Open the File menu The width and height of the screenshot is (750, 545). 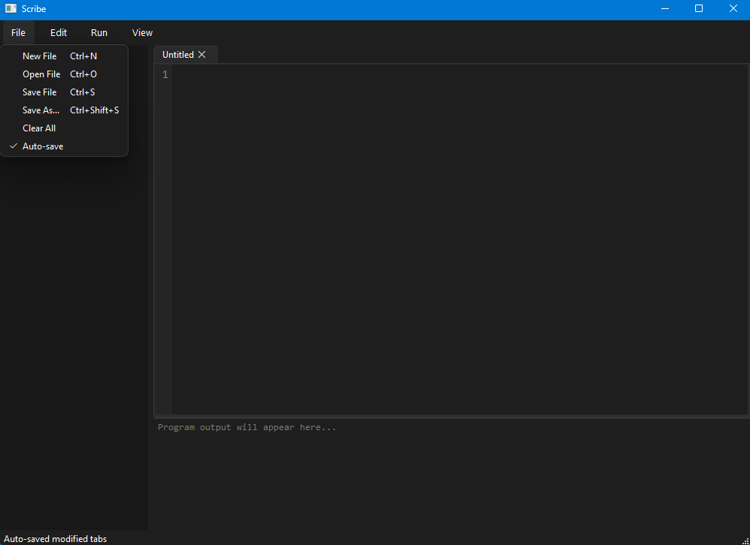[x=18, y=32]
